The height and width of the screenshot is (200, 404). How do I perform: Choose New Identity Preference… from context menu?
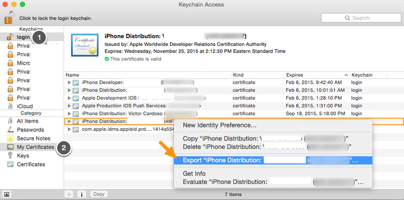pyautogui.click(x=273, y=125)
